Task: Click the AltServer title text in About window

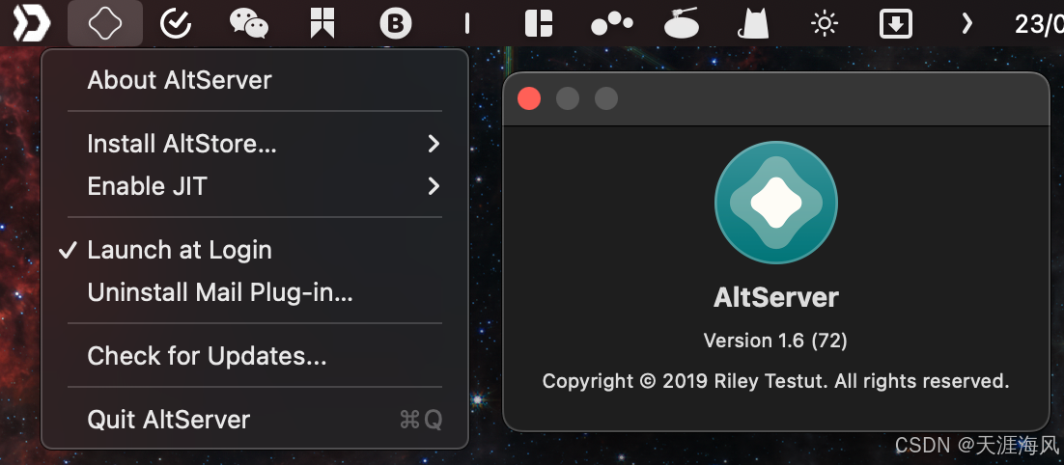Action: [776, 297]
